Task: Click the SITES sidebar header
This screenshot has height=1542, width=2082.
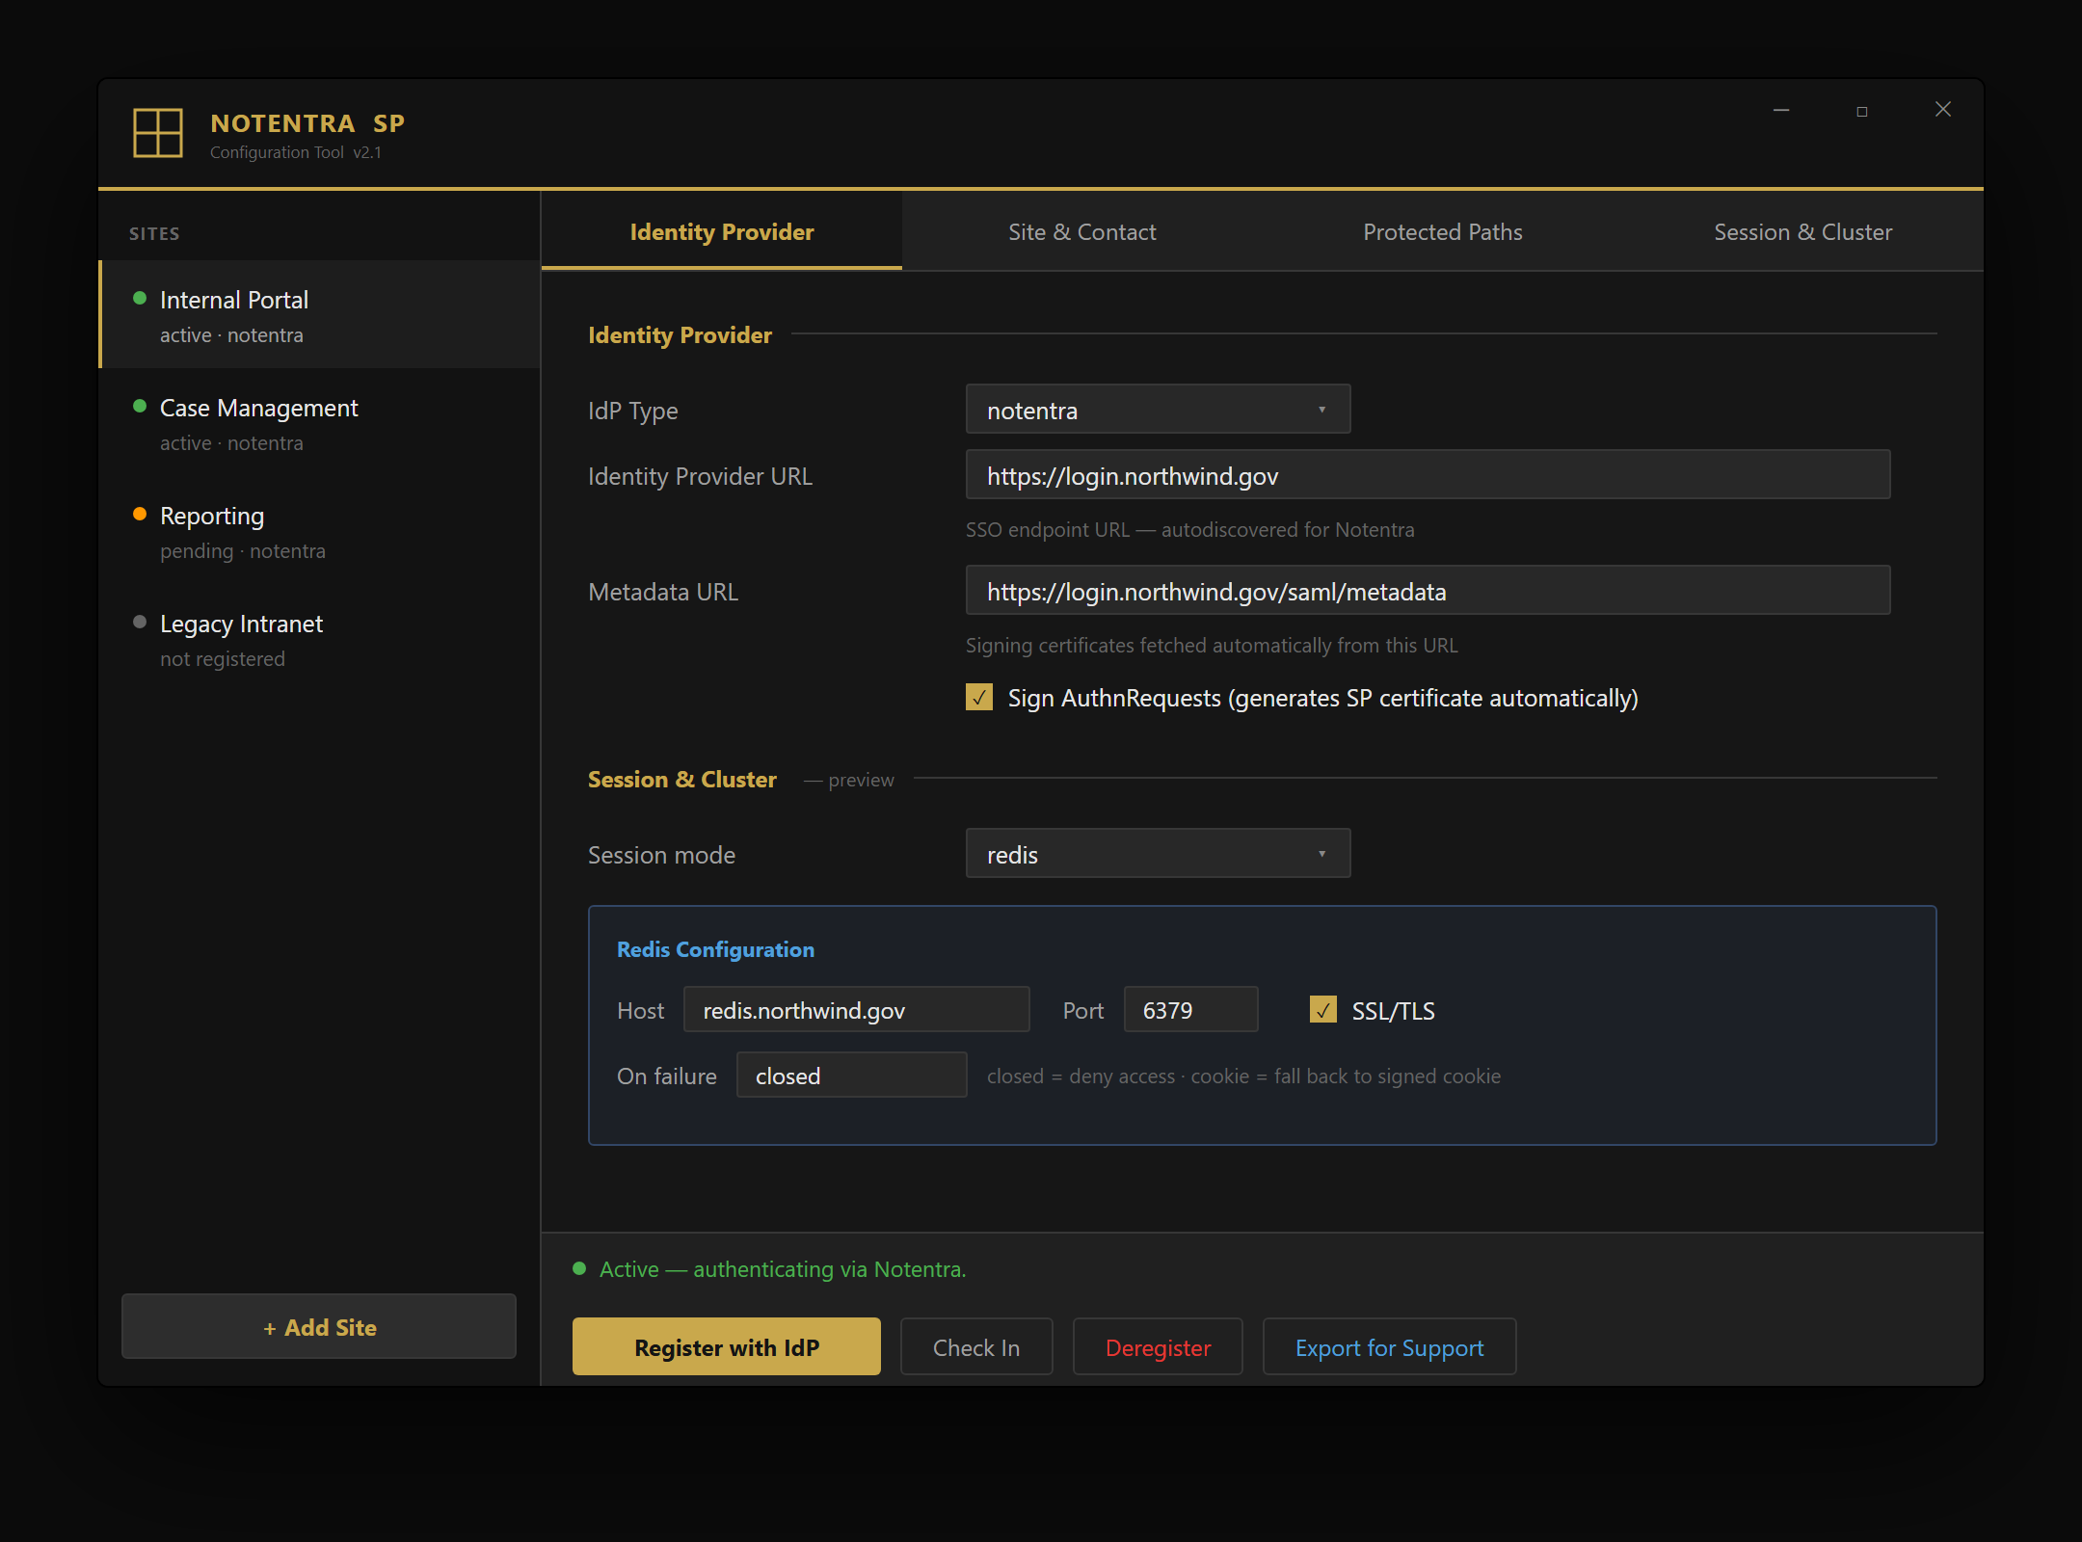Action: click(154, 234)
